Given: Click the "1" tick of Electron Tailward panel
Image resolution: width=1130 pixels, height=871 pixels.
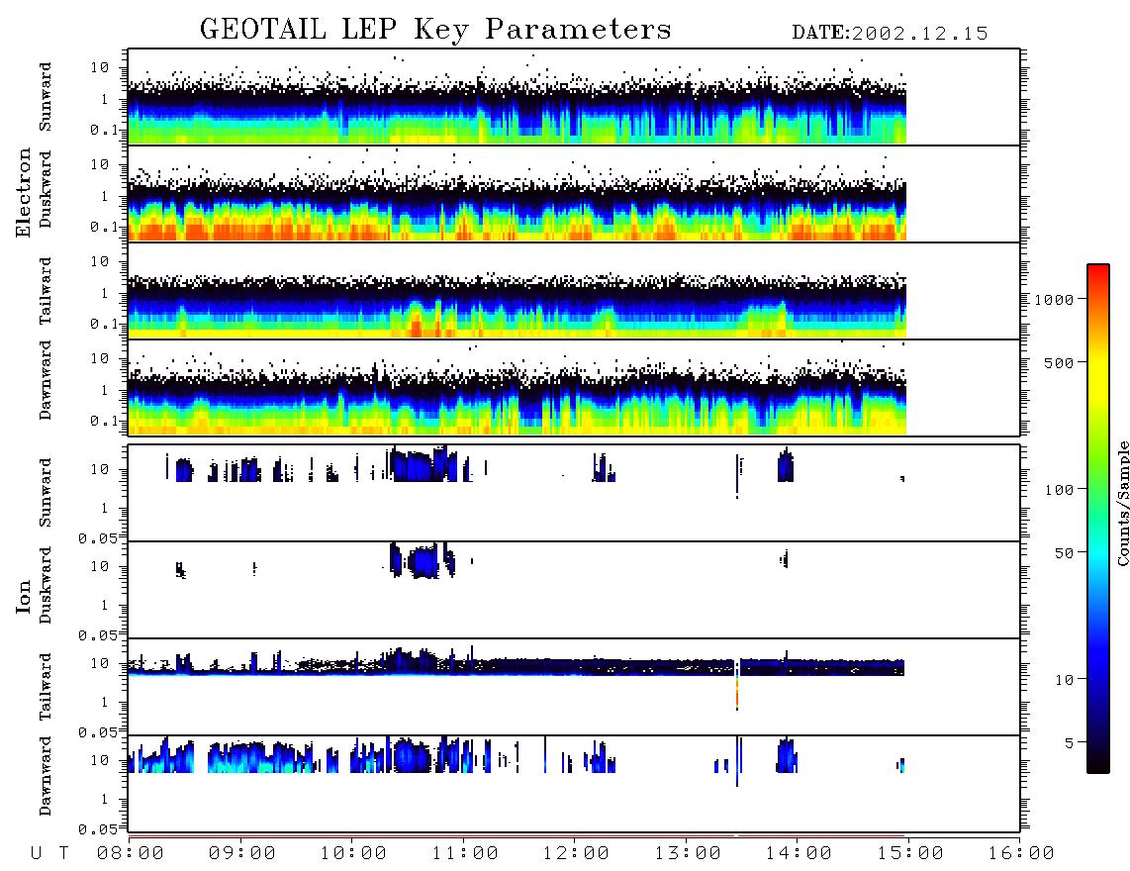Looking at the screenshot, I should coord(104,293).
